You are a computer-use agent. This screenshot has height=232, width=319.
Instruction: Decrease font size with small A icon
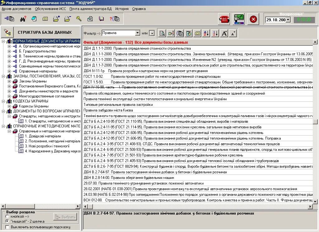233,33
